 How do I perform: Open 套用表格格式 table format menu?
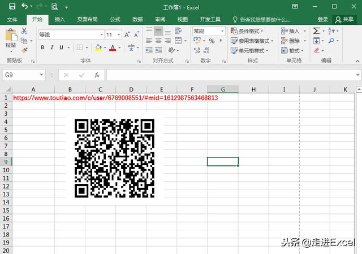click(x=252, y=41)
